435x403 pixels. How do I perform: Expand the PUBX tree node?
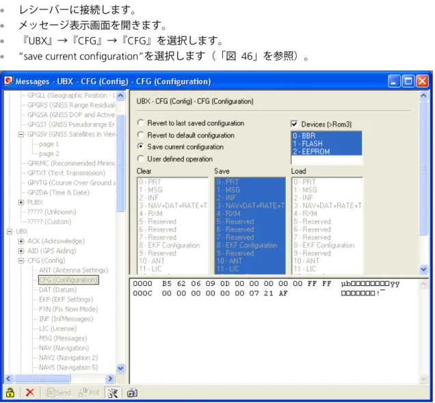21,203
